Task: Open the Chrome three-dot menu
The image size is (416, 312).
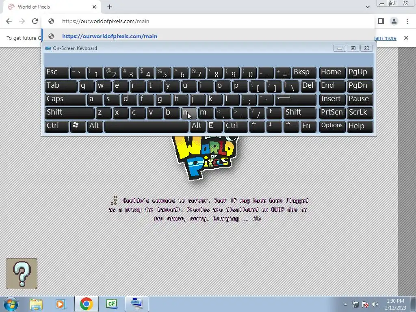Action: click(x=407, y=21)
